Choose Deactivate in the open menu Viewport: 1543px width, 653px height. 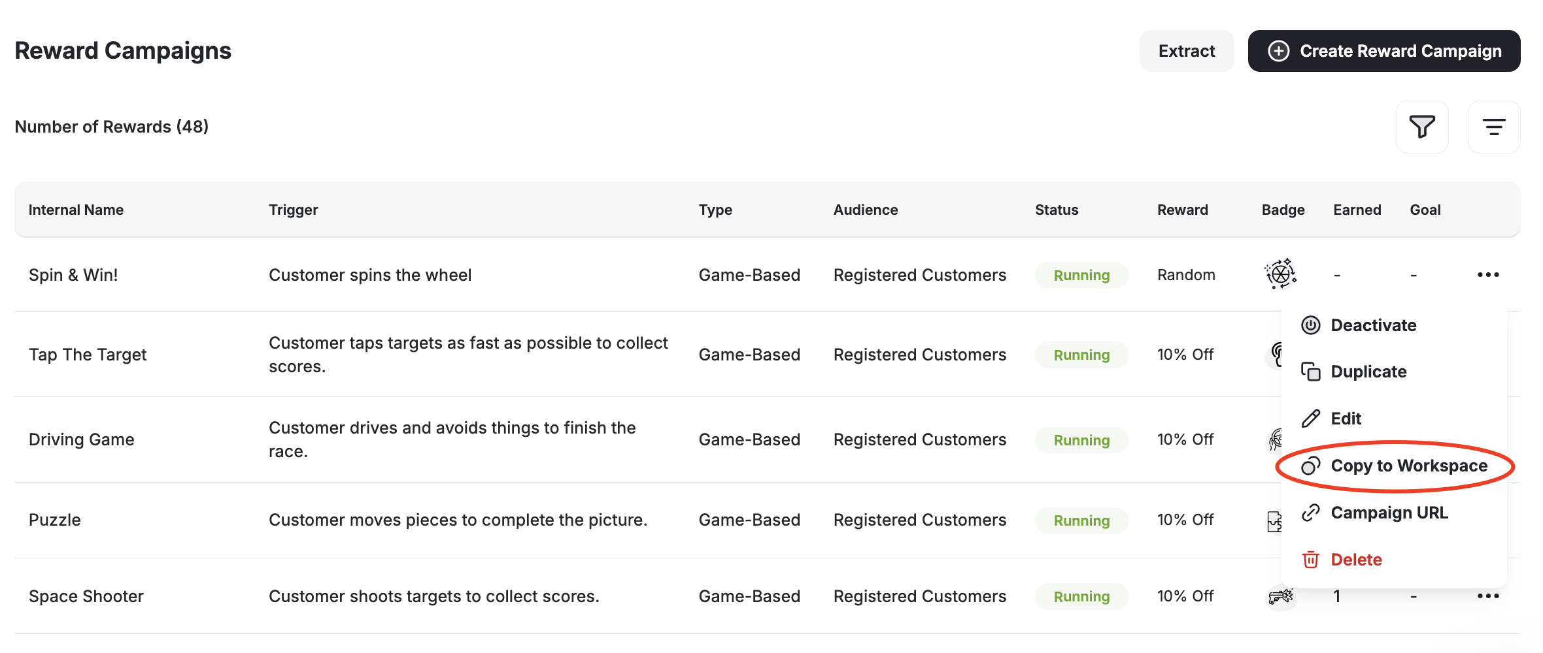[x=1373, y=325]
